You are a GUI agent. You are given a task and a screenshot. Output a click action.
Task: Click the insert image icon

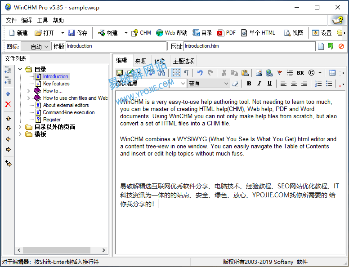click(x=259, y=73)
